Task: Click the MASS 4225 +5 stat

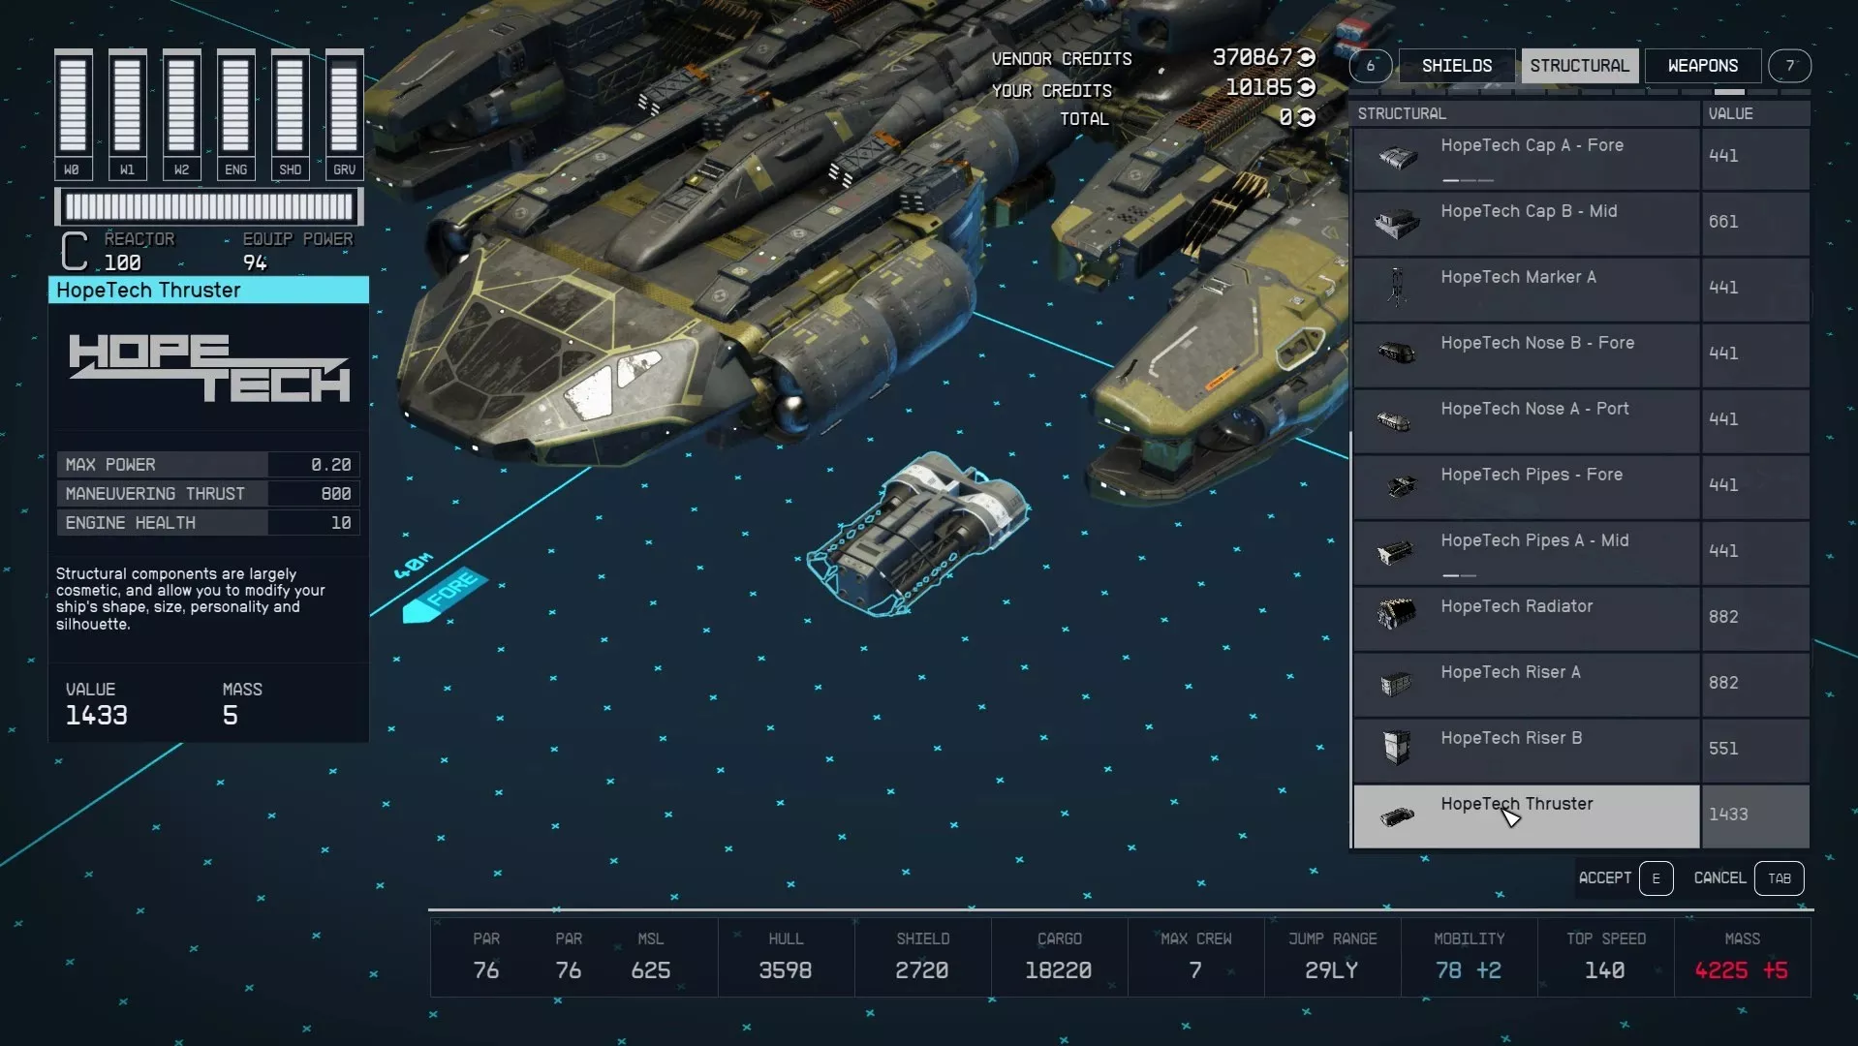Action: [x=1742, y=957]
